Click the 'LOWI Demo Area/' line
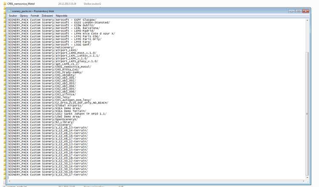The image size is (319, 187). click(x=44, y=117)
